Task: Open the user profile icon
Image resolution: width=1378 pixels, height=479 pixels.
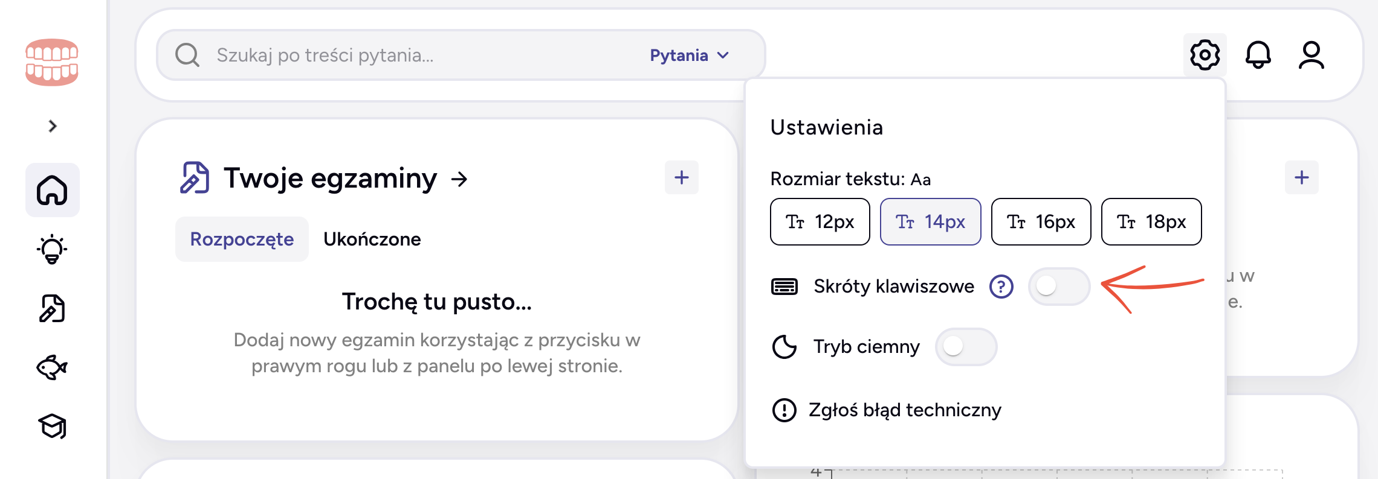Action: click(x=1311, y=56)
